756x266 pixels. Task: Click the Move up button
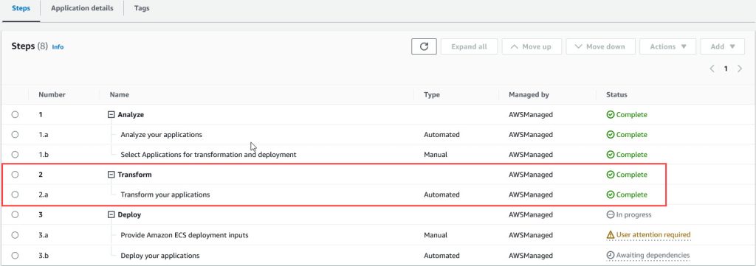532,46
